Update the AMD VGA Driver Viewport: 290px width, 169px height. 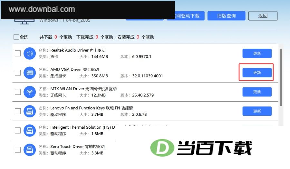coord(257,73)
